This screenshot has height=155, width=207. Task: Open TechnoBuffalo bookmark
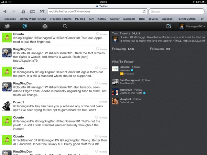pos(186,19)
